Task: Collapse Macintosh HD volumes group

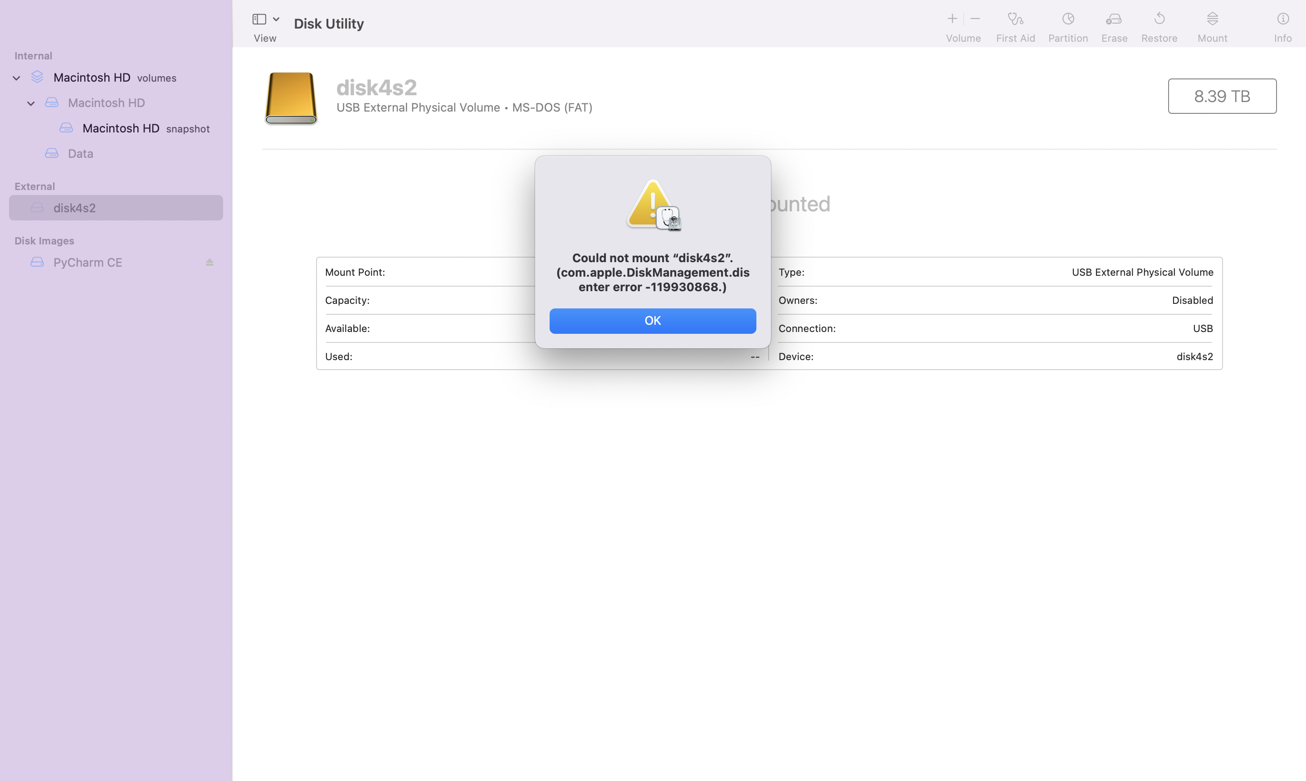Action: (16, 78)
